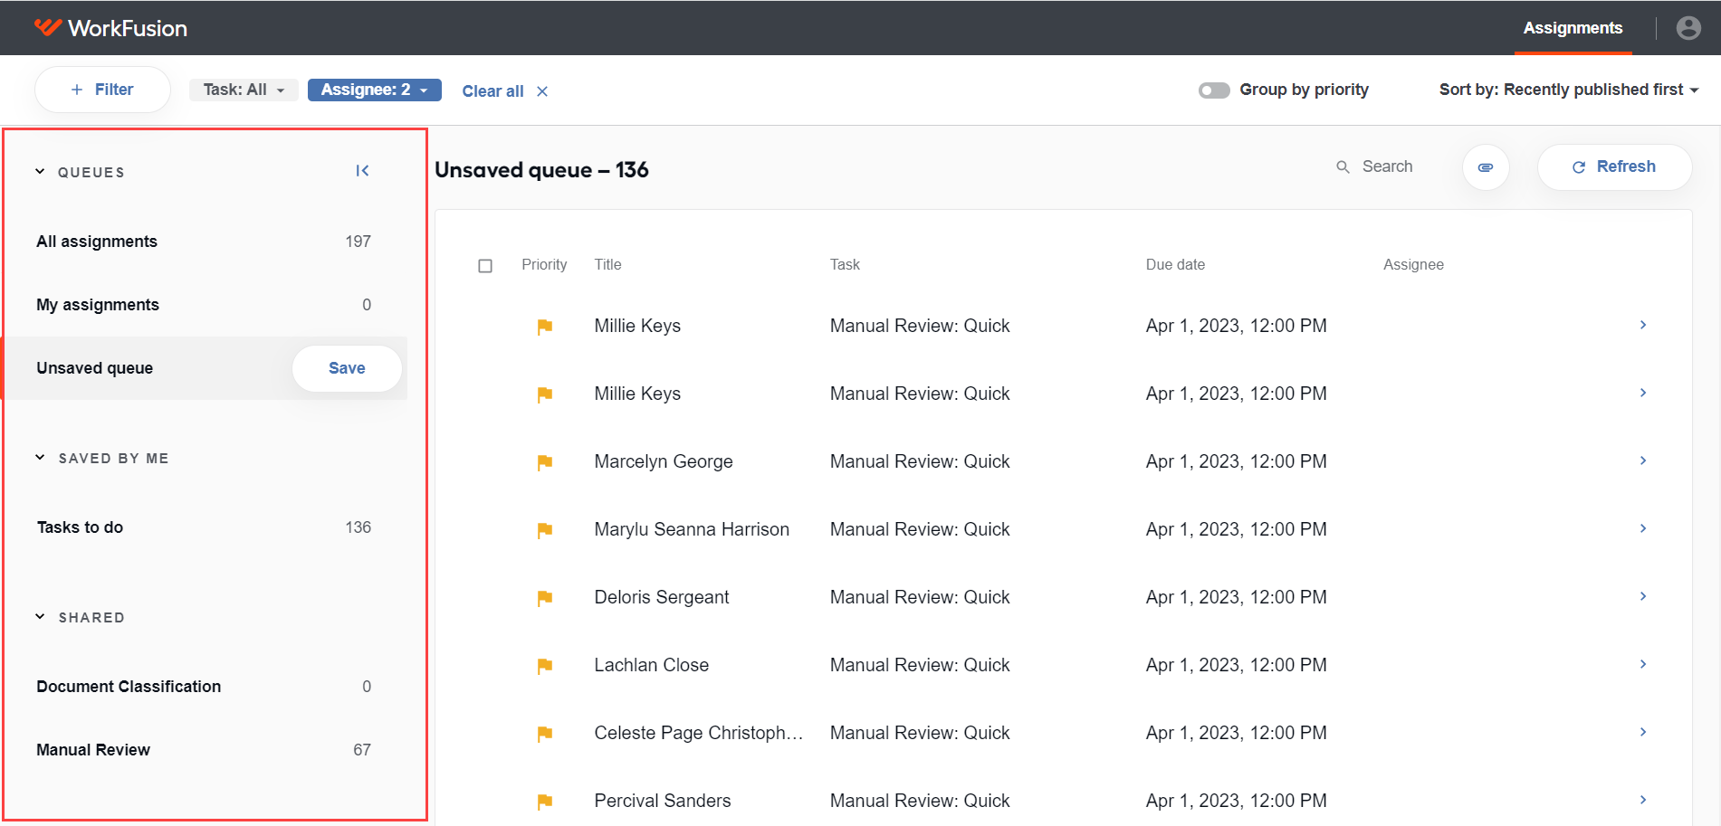Click priority flag for Percival Sanders

(545, 802)
